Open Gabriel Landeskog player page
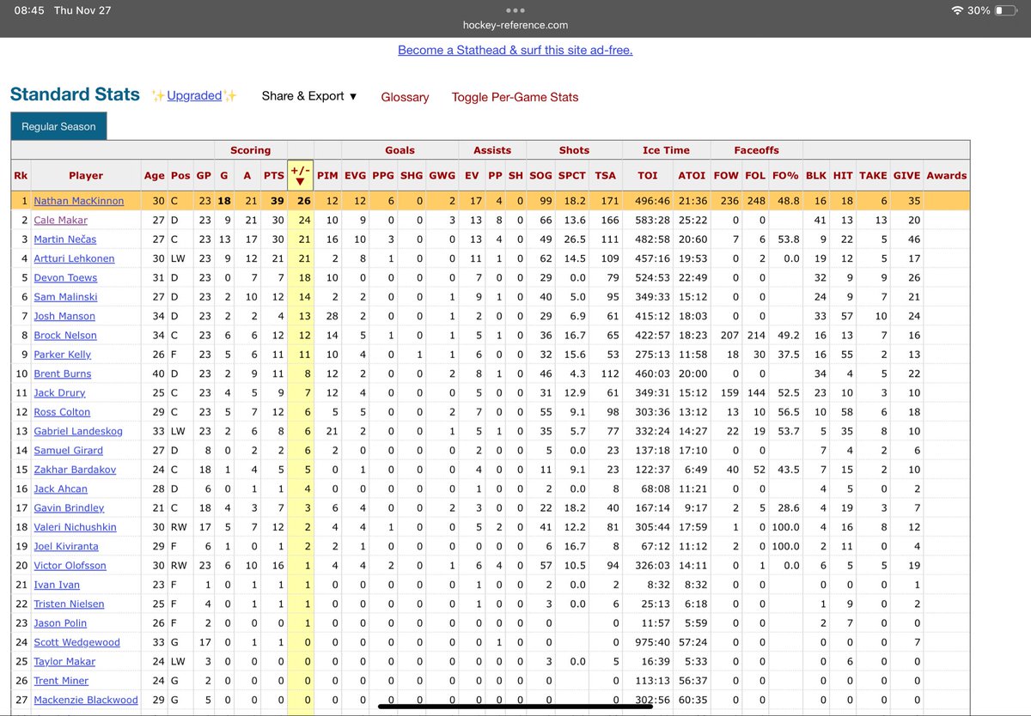Viewport: 1031px width, 716px height. point(78,431)
